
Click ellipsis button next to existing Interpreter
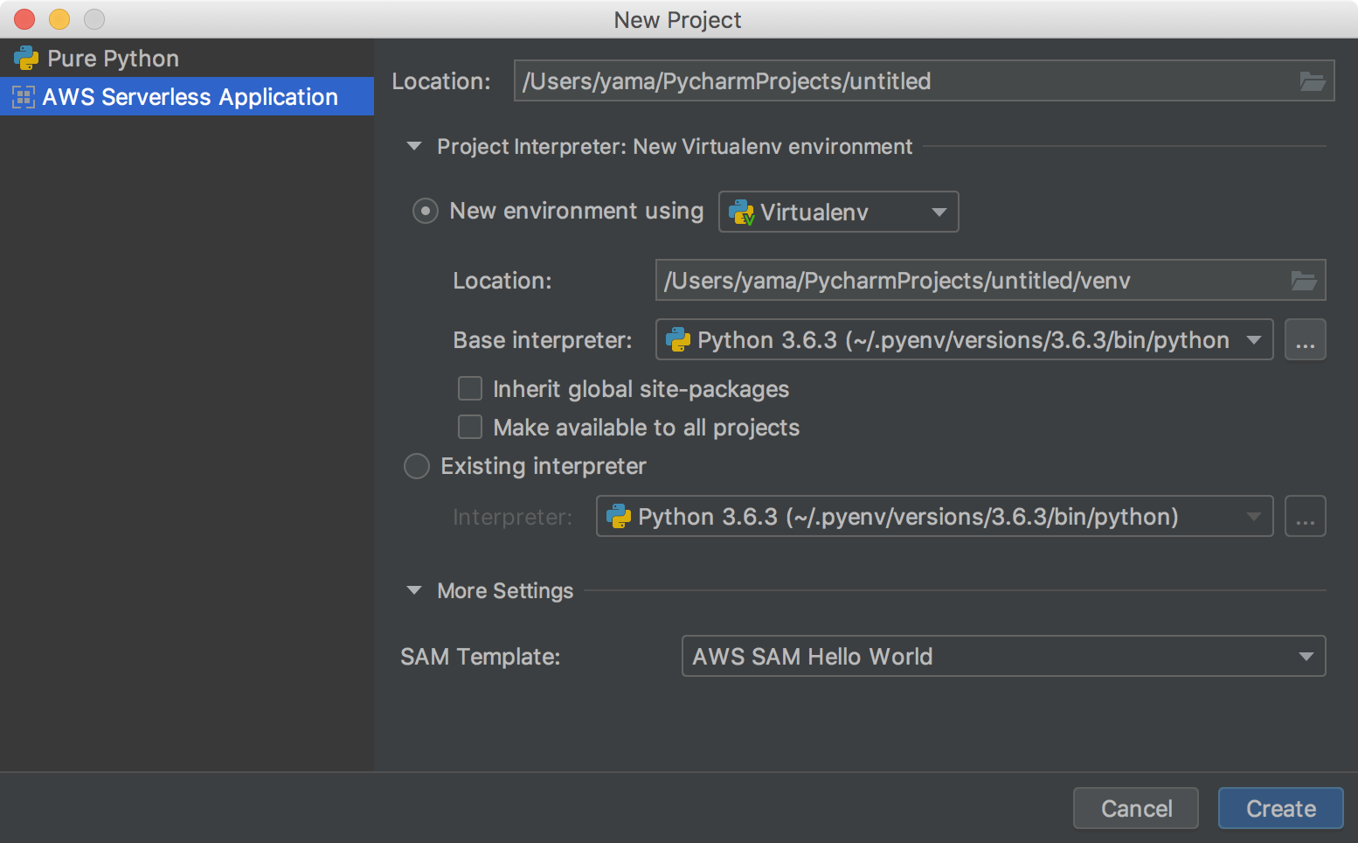(x=1306, y=516)
